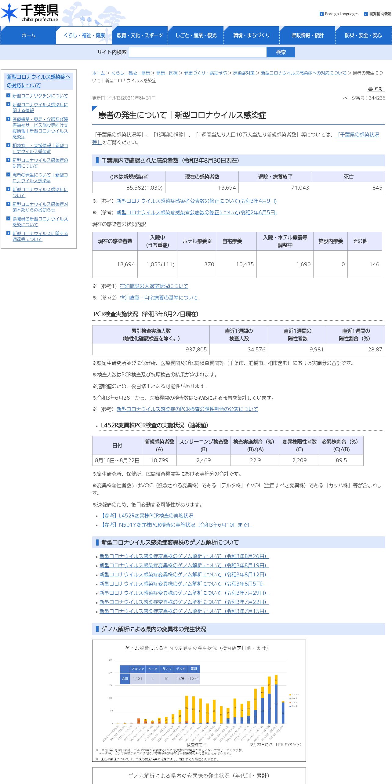Screen dimensions: 392x784
Task: Open ゲノム解析について(令和3年7月22日) link
Action: (x=184, y=602)
